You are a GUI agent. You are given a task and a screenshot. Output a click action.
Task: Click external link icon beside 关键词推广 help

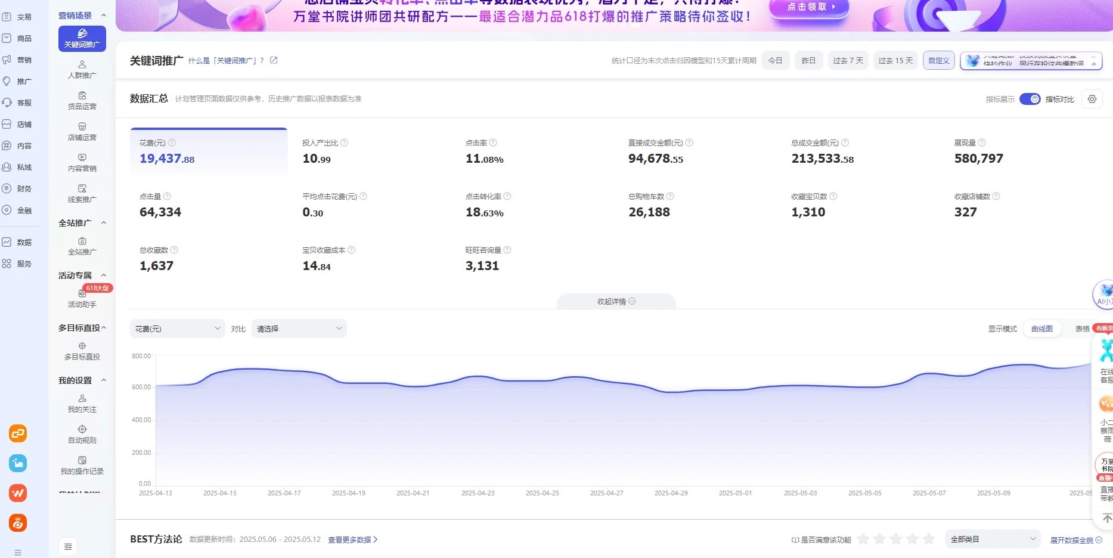[274, 60]
